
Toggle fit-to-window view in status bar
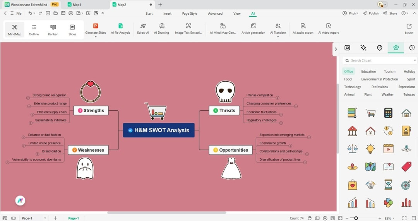click(x=340, y=218)
